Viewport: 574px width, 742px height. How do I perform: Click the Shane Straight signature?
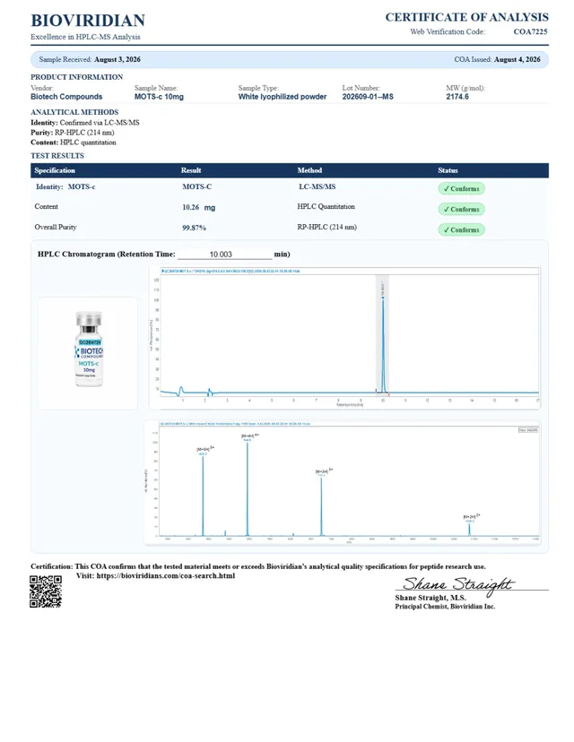(458, 584)
